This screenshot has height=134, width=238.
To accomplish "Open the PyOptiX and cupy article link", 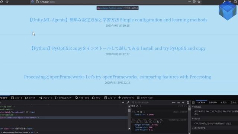I will (x=118, y=48).
